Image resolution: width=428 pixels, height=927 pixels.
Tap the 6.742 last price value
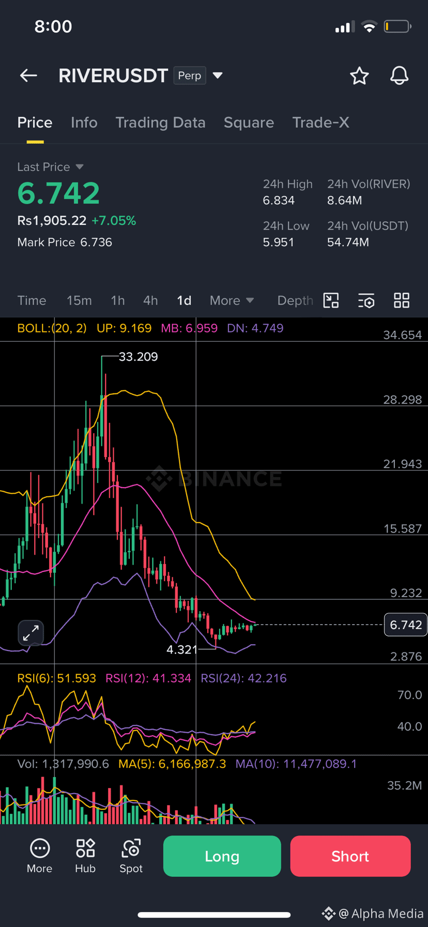point(58,193)
